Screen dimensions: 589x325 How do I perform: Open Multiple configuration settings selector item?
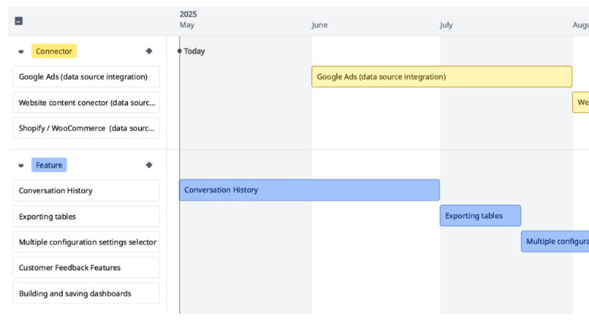pyautogui.click(x=86, y=242)
